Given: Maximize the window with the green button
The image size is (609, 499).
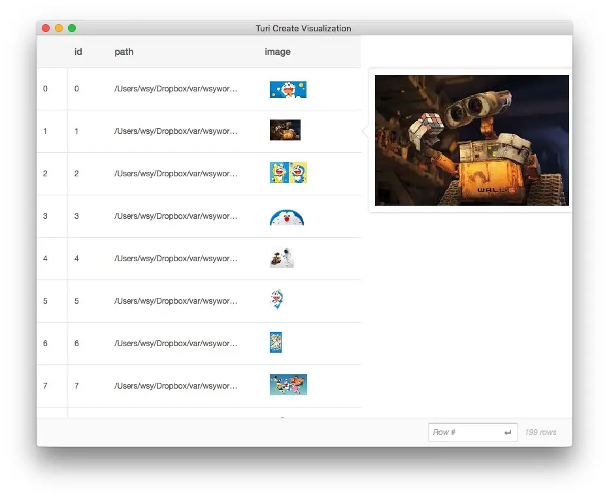Looking at the screenshot, I should (72, 28).
